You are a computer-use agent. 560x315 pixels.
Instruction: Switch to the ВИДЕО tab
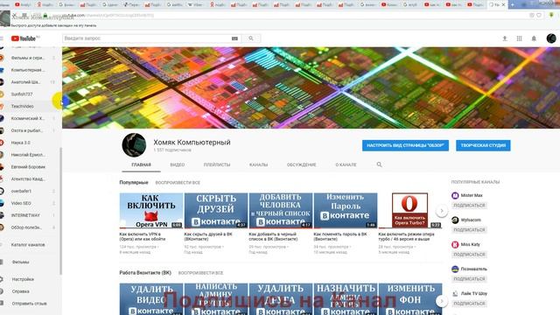click(177, 164)
